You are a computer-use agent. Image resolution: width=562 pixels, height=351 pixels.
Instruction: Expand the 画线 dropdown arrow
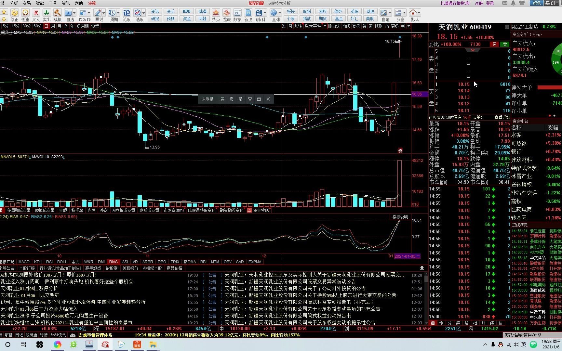[x=104, y=13]
